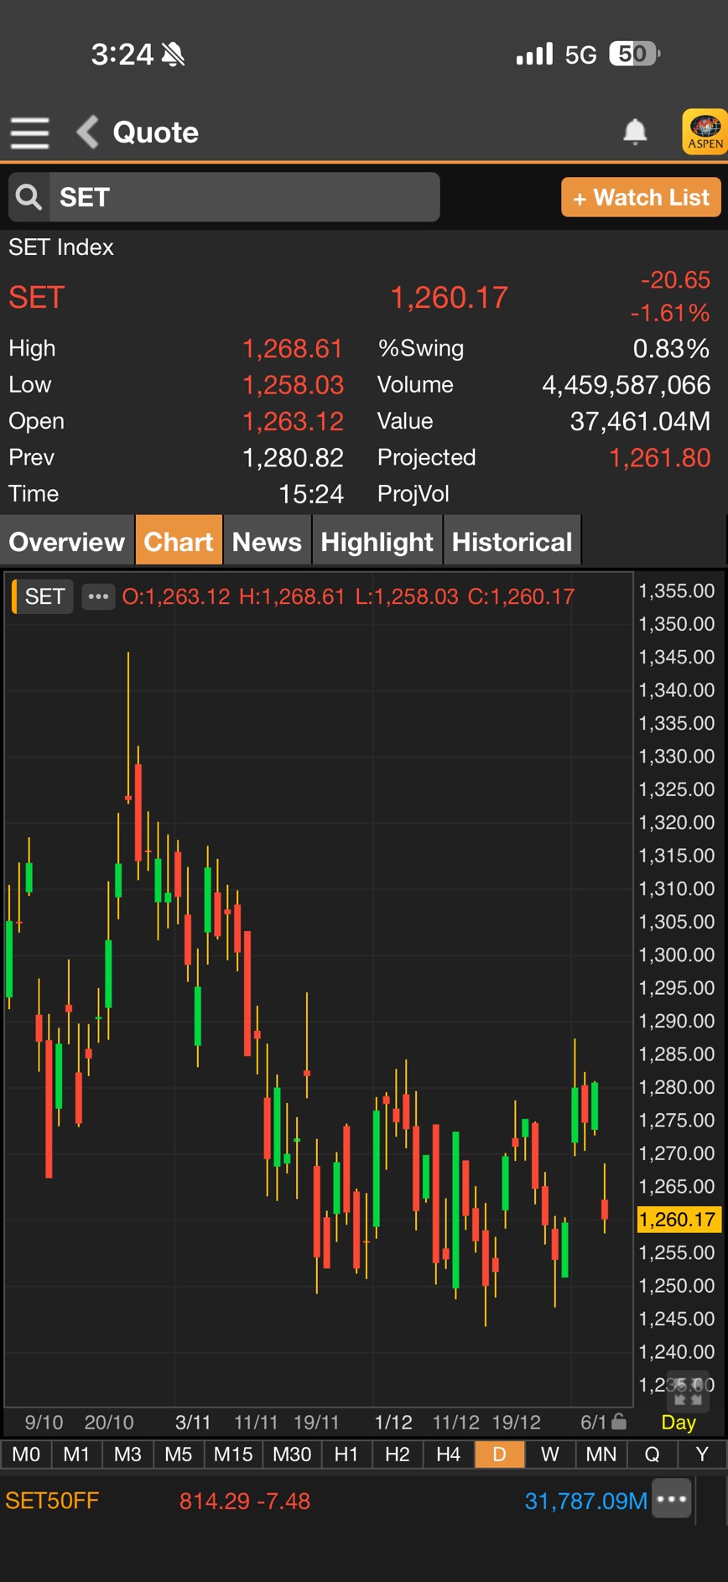Open the hamburger menu
The height and width of the screenshot is (1582, 728).
tap(29, 133)
